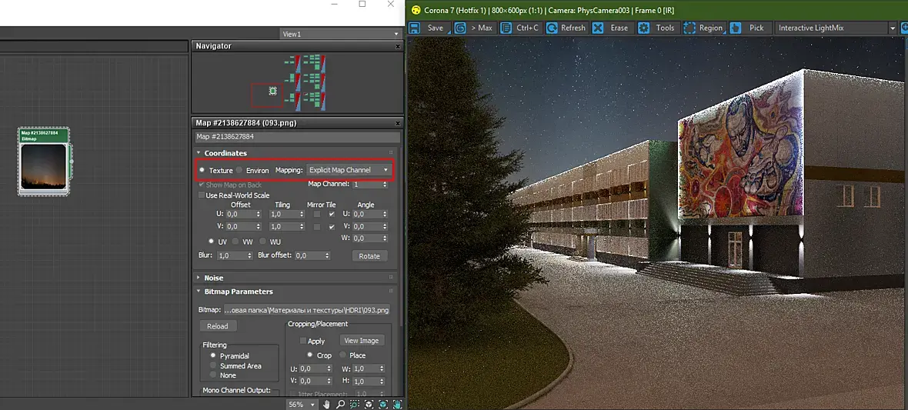The height and width of the screenshot is (410, 908).
Task: Click the Reload bitmap button
Action: click(218, 326)
